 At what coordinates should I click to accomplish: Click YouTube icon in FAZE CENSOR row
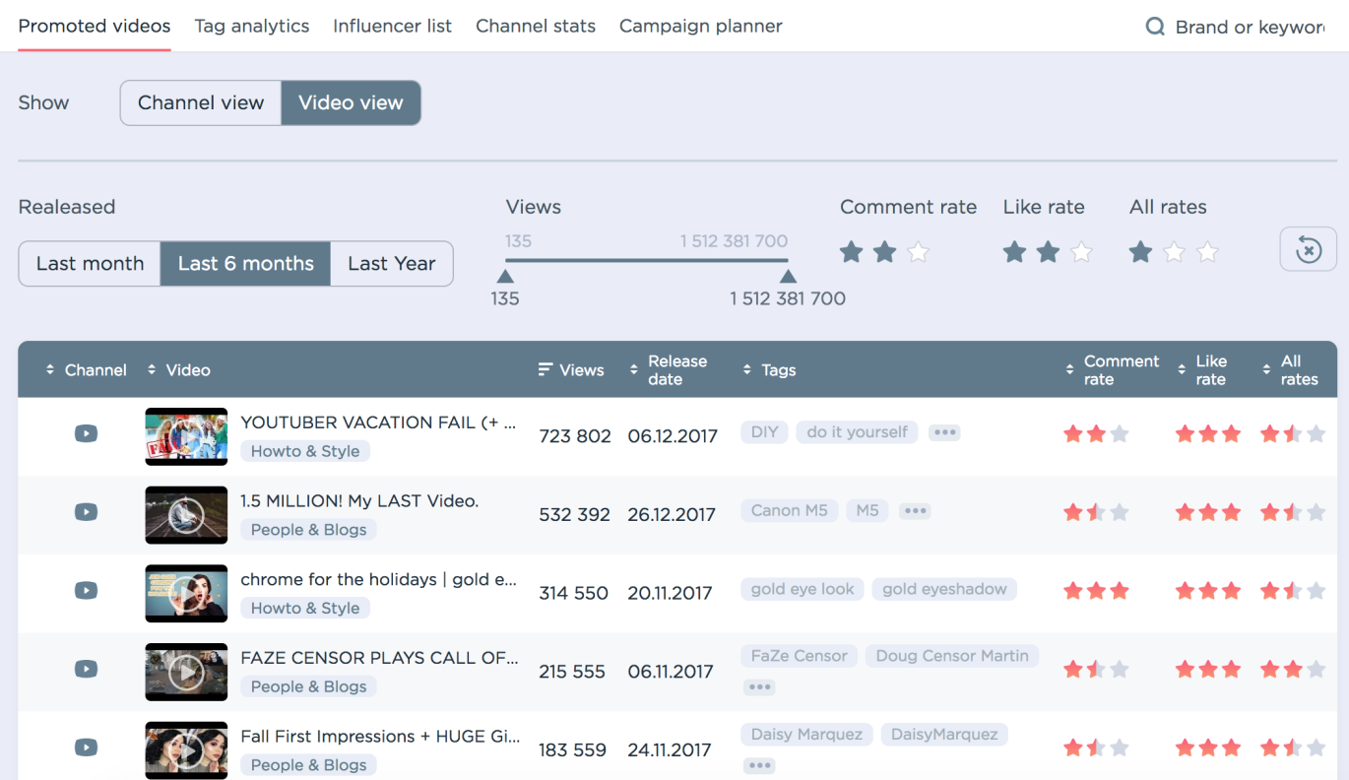click(x=86, y=670)
